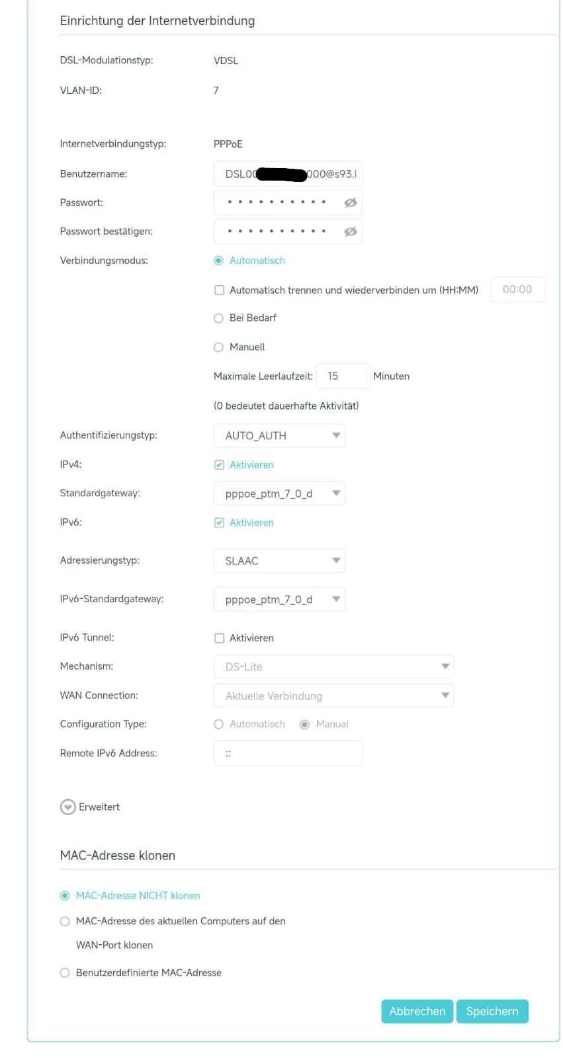Expand the Erweitert section
This screenshot has height=1058, width=563.
click(68, 807)
